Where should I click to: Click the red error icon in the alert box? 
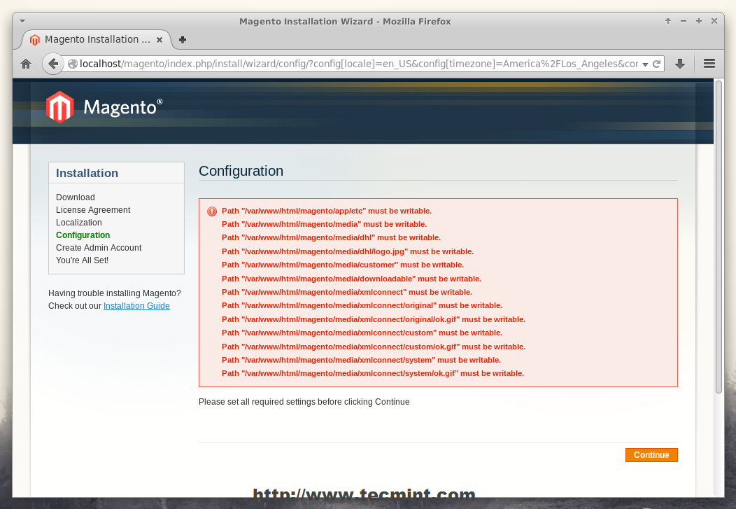click(x=212, y=211)
